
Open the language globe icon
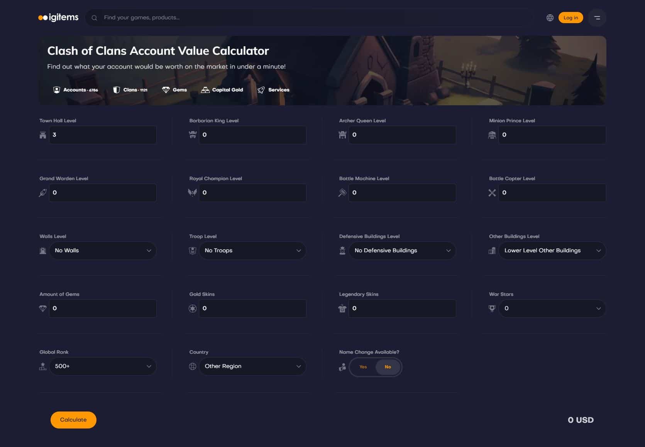(550, 18)
